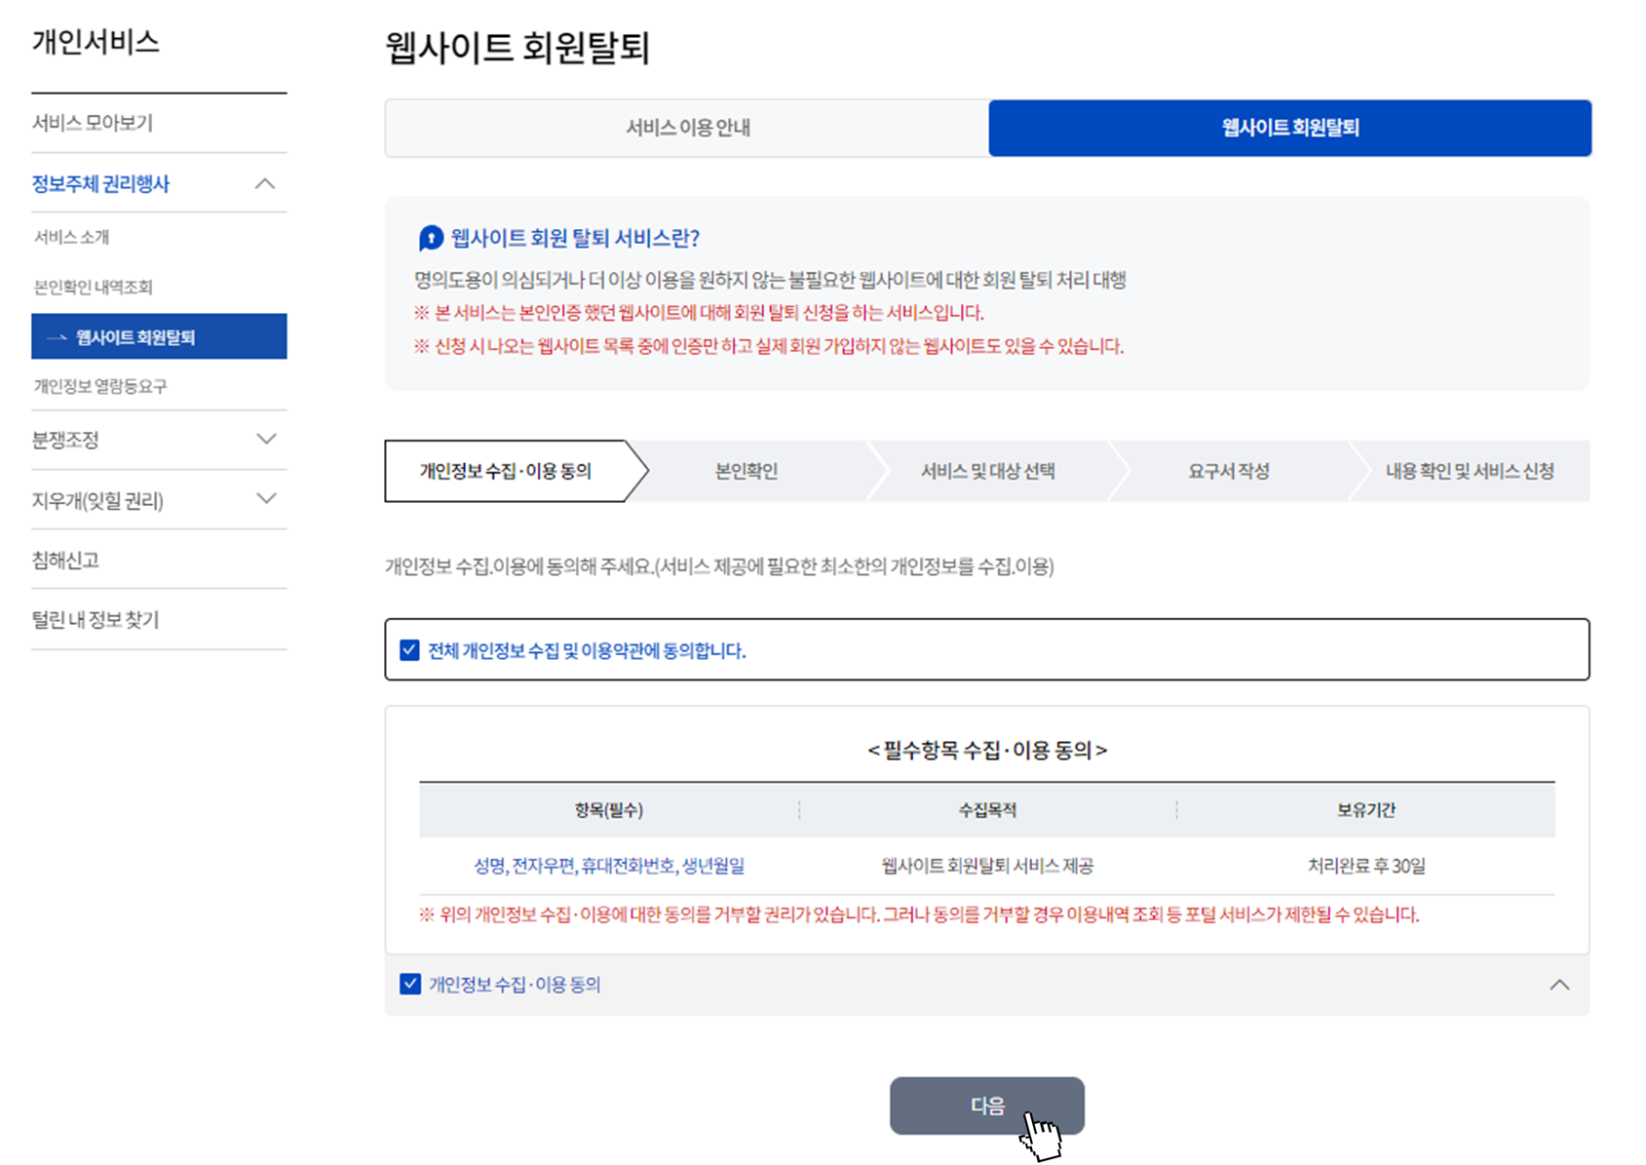1646x1165 pixels.
Task: Select the 웹사이트 회원탈퇴 tab
Action: tap(1290, 128)
